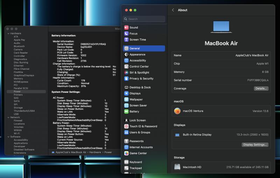Click the Passwords key icon
The image size is (280, 178).
coord(126,141)
